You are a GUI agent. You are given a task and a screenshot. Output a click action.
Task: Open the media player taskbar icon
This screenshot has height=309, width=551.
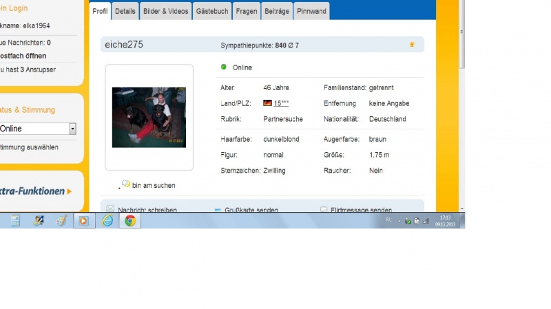pyautogui.click(x=84, y=221)
